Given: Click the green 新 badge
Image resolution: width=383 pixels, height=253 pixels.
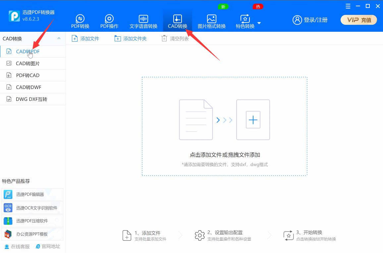Looking at the screenshot, I should (223, 7).
